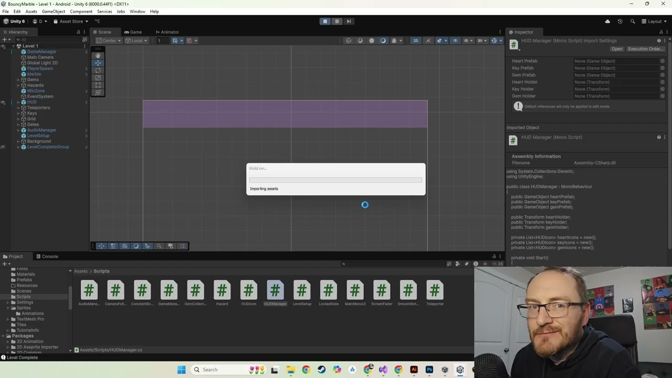672x378 pixels.
Task: Open GameManager prefab via its arrow
Action: [x=86, y=52]
